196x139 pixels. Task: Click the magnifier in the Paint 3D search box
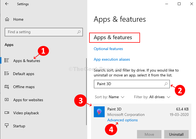pos(166,84)
